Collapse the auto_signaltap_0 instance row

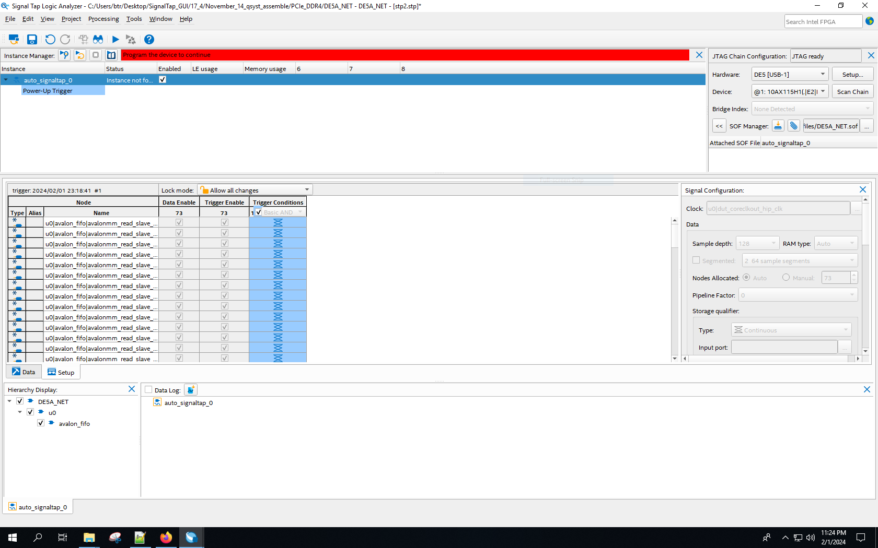coord(6,80)
